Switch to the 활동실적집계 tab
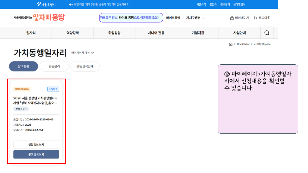The width and height of the screenshot is (308, 173). pos(85,66)
